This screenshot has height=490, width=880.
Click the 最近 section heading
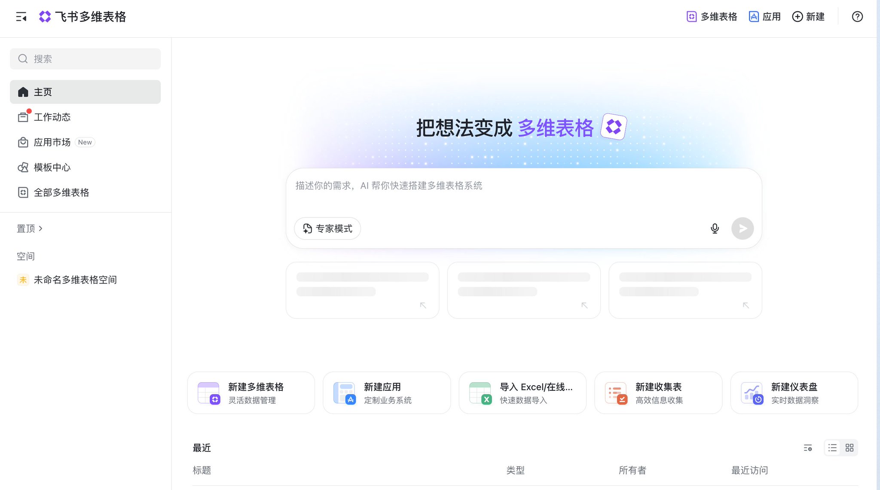202,448
